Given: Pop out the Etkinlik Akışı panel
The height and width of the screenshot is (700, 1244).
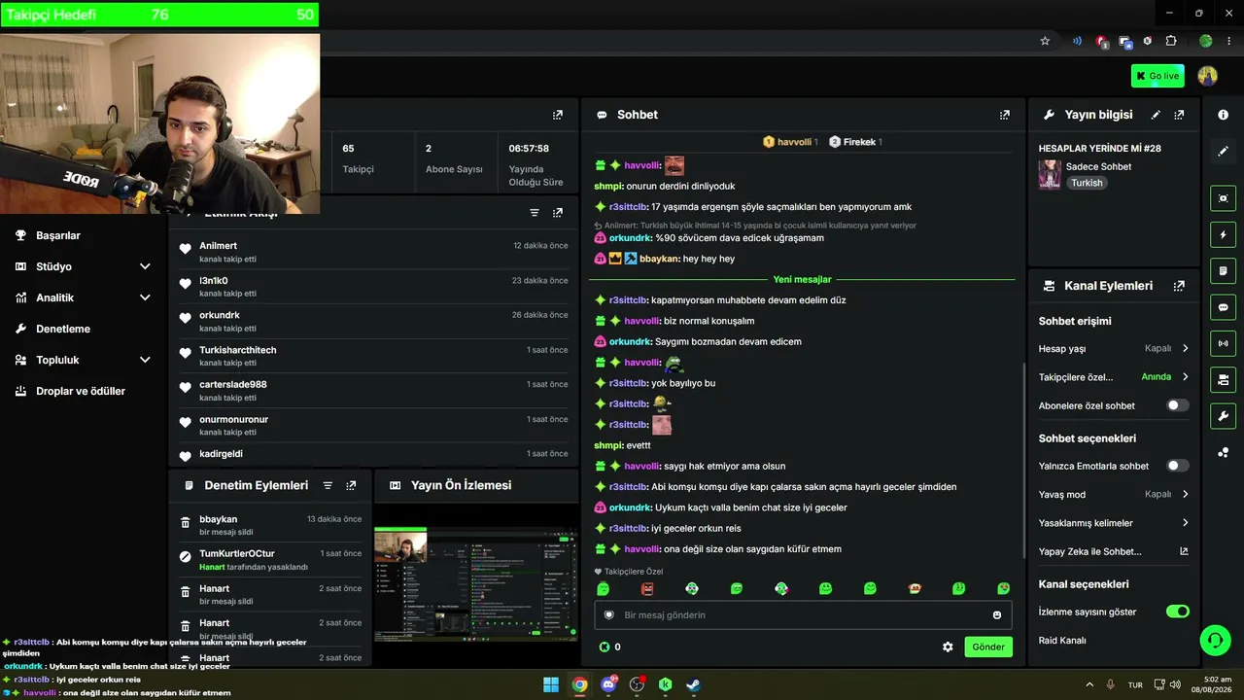Looking at the screenshot, I should [558, 213].
